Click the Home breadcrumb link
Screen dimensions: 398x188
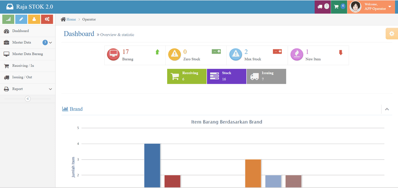pyautogui.click(x=71, y=19)
